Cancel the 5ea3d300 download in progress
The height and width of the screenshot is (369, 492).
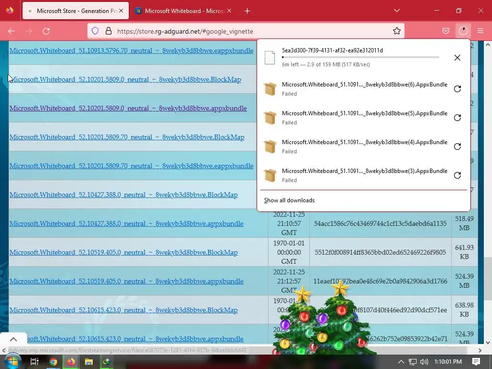pos(457,58)
